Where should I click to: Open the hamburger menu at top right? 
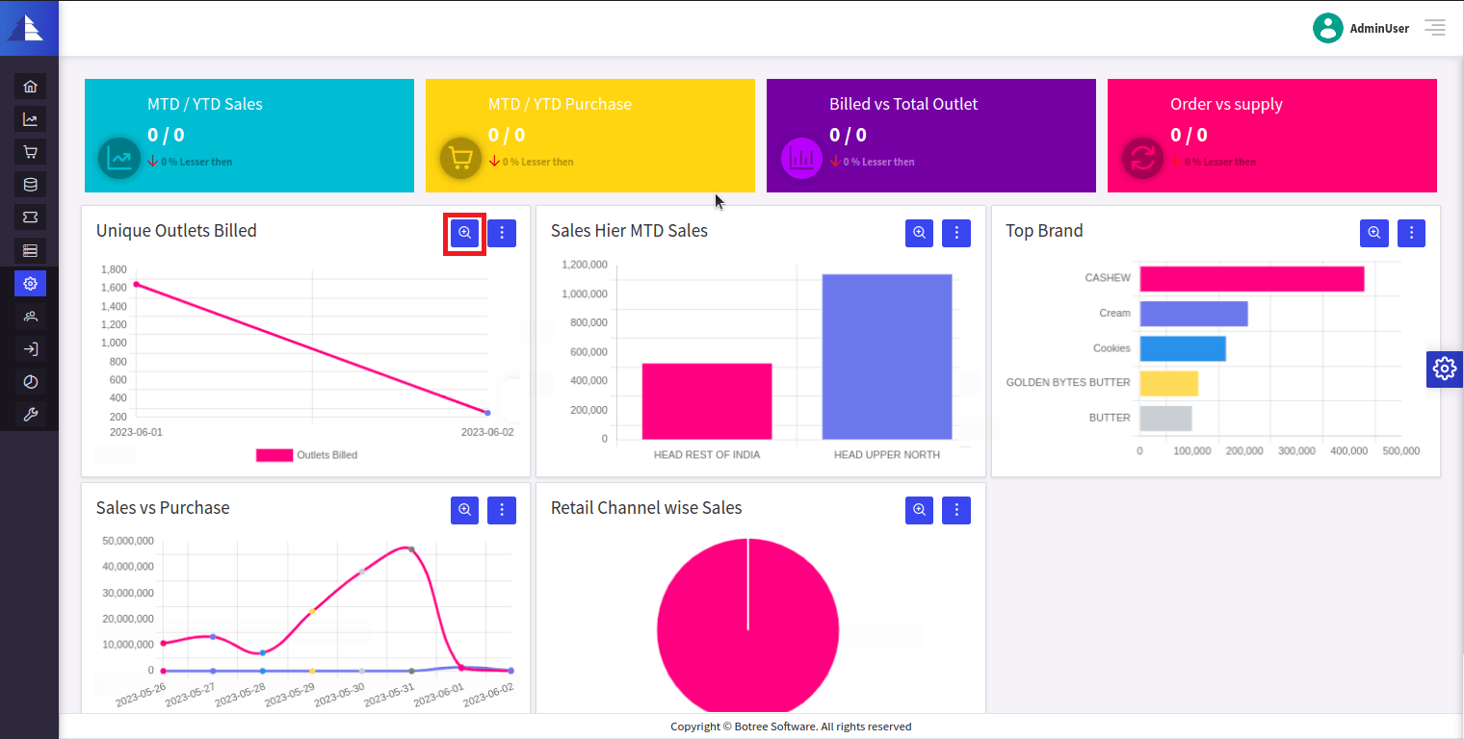click(x=1435, y=28)
